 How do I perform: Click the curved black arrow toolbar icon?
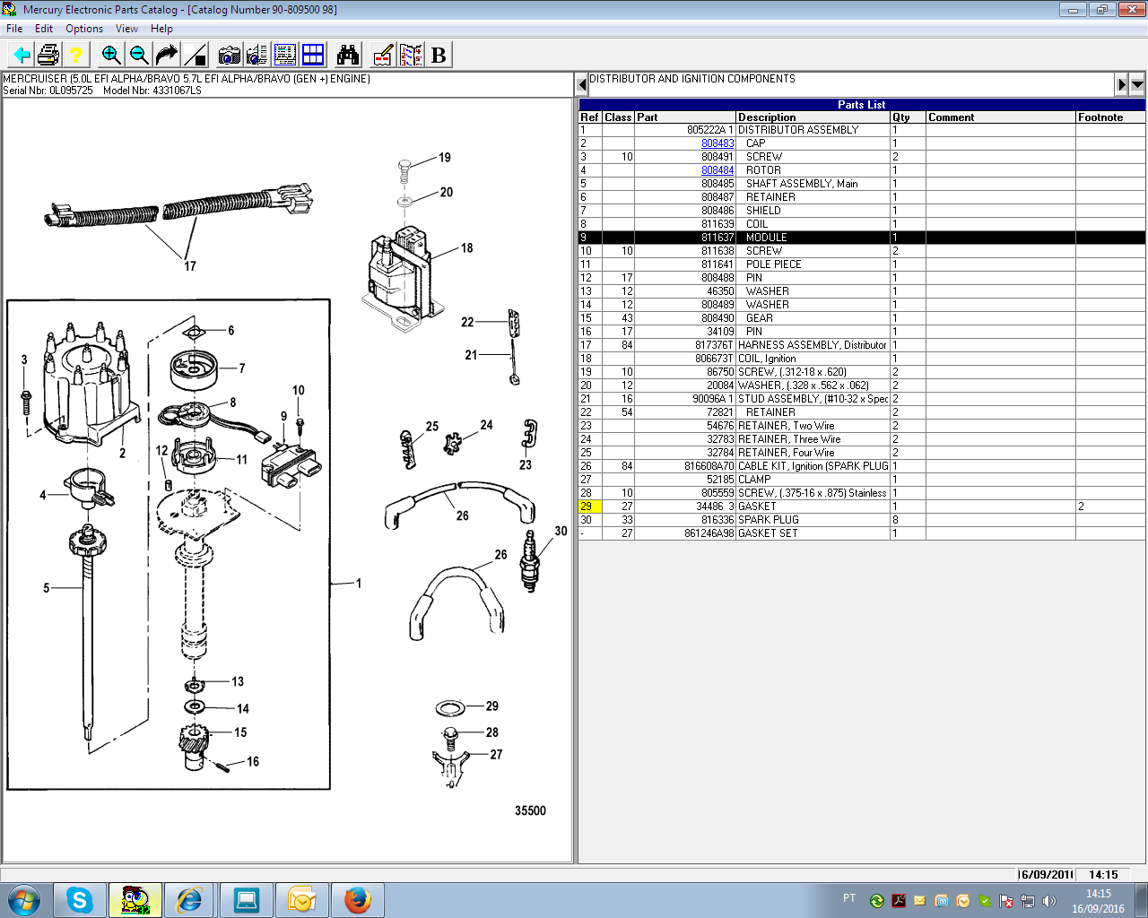click(167, 56)
